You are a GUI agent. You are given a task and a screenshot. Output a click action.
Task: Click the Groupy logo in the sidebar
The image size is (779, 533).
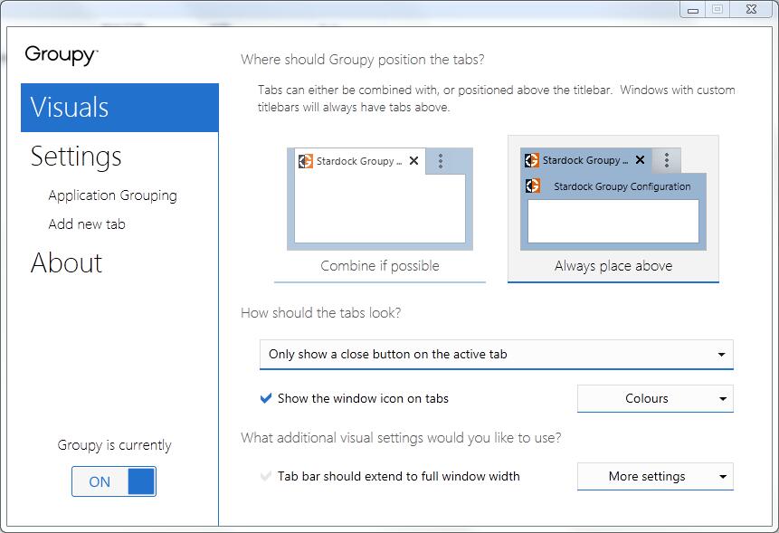point(62,55)
